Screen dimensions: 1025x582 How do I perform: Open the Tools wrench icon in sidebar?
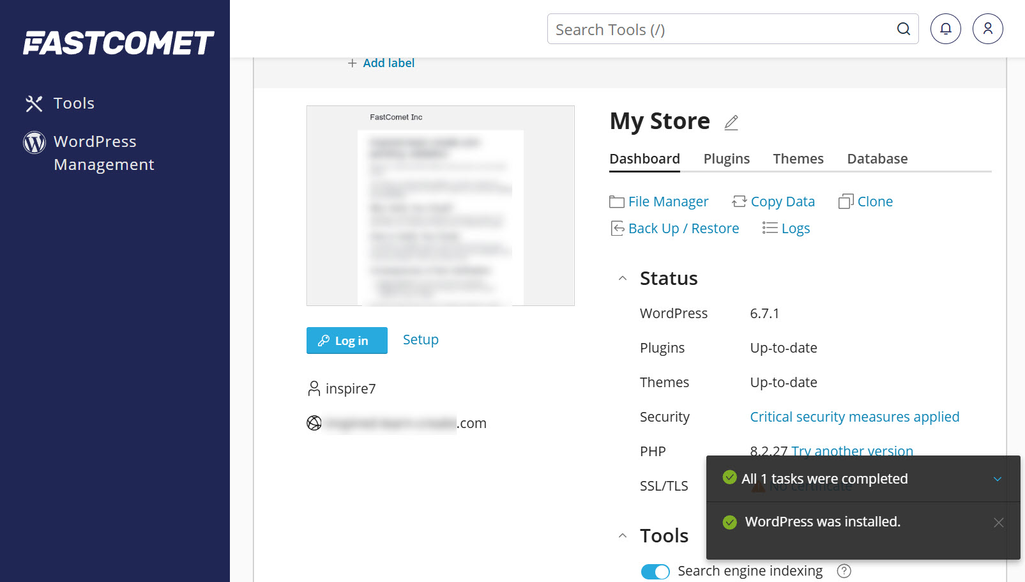pos(34,103)
